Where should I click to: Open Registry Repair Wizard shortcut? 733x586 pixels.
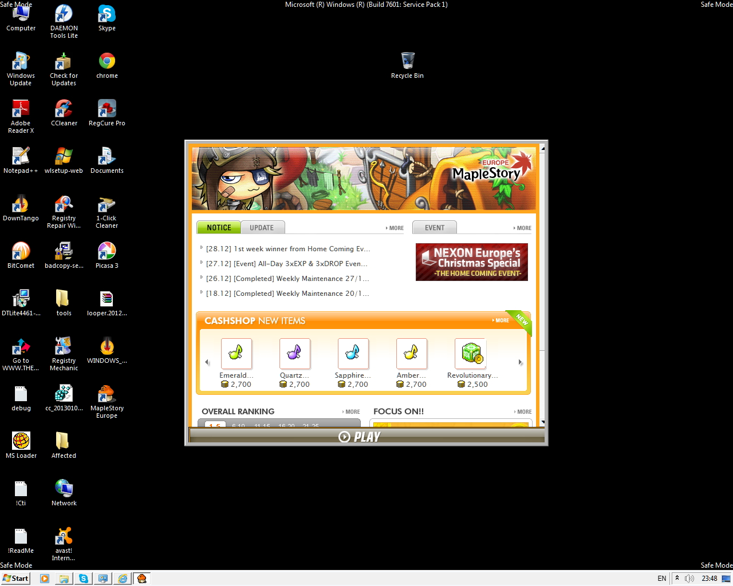click(x=64, y=212)
